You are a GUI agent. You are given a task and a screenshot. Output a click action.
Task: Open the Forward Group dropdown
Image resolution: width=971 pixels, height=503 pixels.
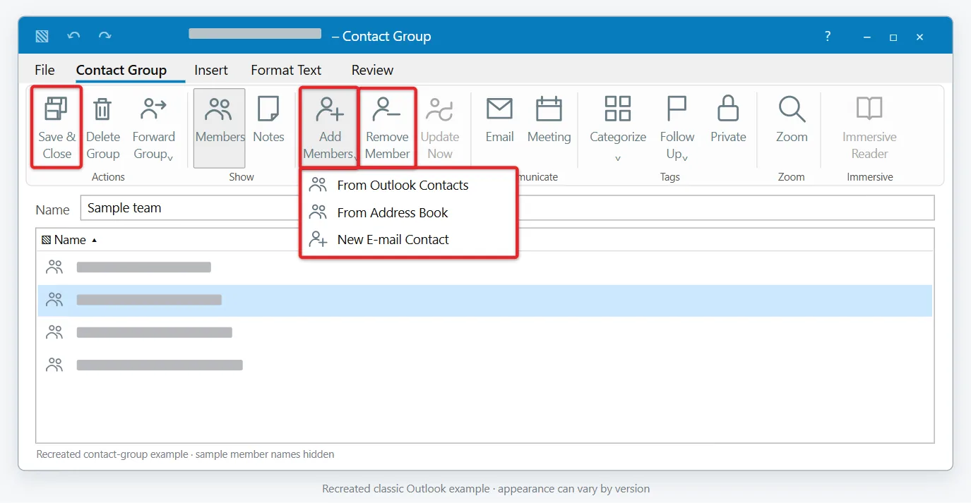coord(153,128)
